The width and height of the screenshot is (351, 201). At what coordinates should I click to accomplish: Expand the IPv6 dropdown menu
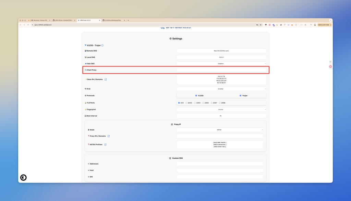tap(221, 89)
